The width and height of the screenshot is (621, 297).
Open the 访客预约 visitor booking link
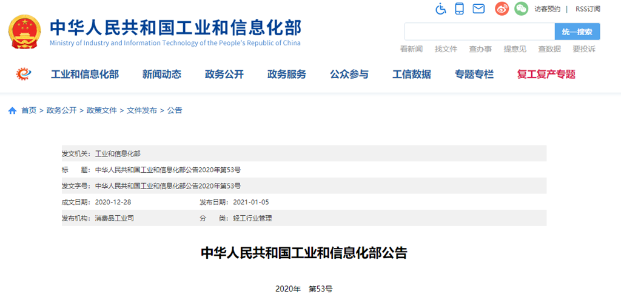(x=547, y=9)
